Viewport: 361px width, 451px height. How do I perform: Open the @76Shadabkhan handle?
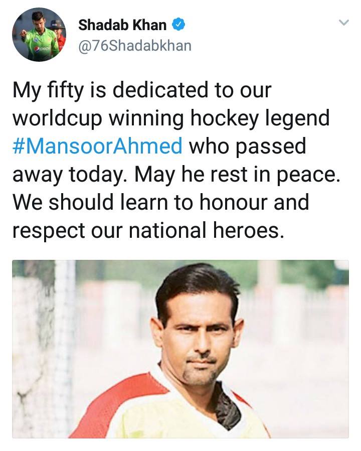[x=135, y=45]
